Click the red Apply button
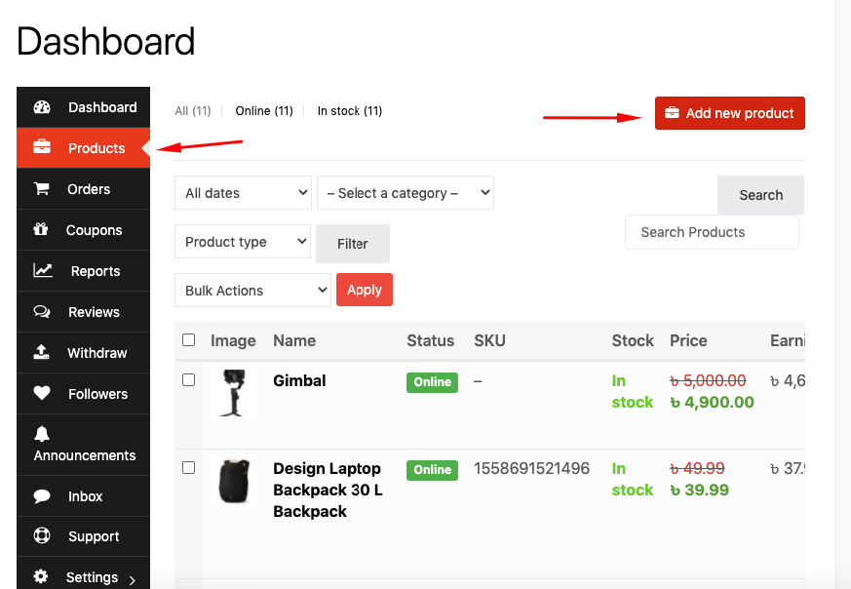 click(x=365, y=290)
